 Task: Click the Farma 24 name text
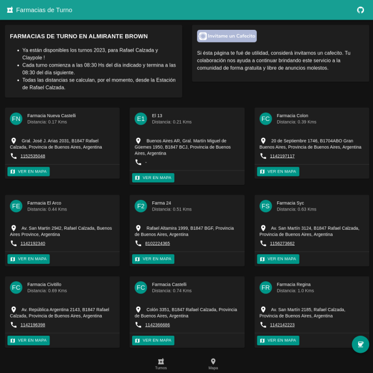click(x=161, y=203)
